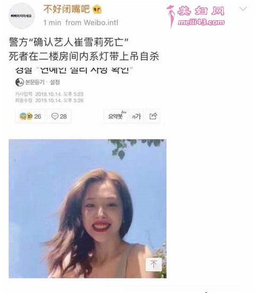Click the "1 min" post timestamp
Viewport: 255px width, 293px height.
[x=52, y=23]
